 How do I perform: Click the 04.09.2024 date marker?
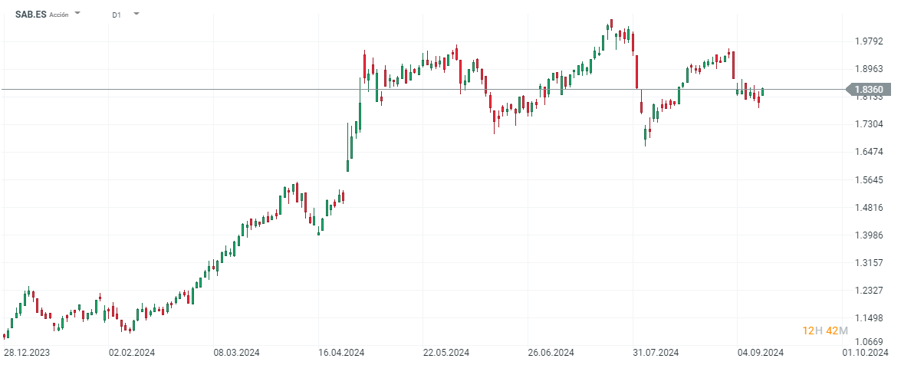[761, 353]
